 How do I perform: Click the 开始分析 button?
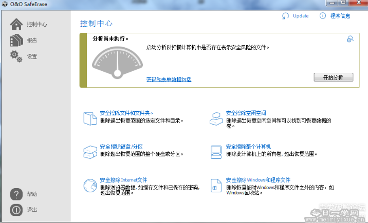coord(333,77)
